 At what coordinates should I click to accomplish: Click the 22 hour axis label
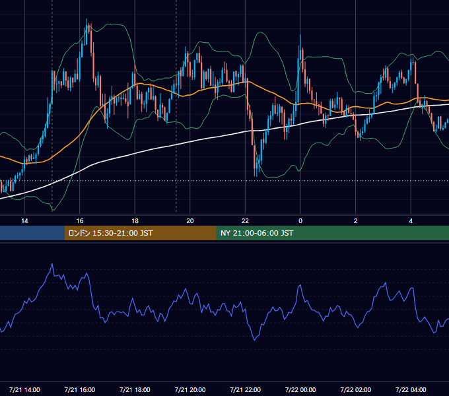[x=245, y=221]
